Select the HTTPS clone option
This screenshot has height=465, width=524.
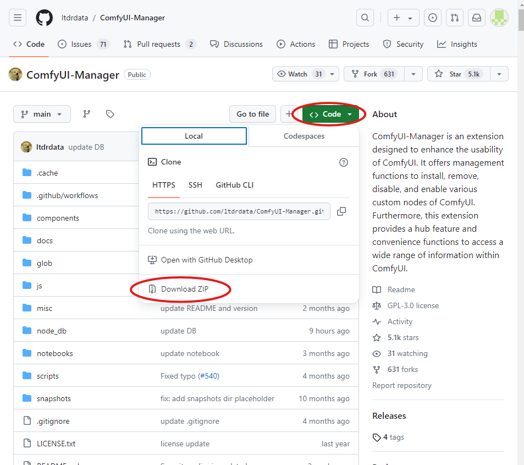[164, 185]
